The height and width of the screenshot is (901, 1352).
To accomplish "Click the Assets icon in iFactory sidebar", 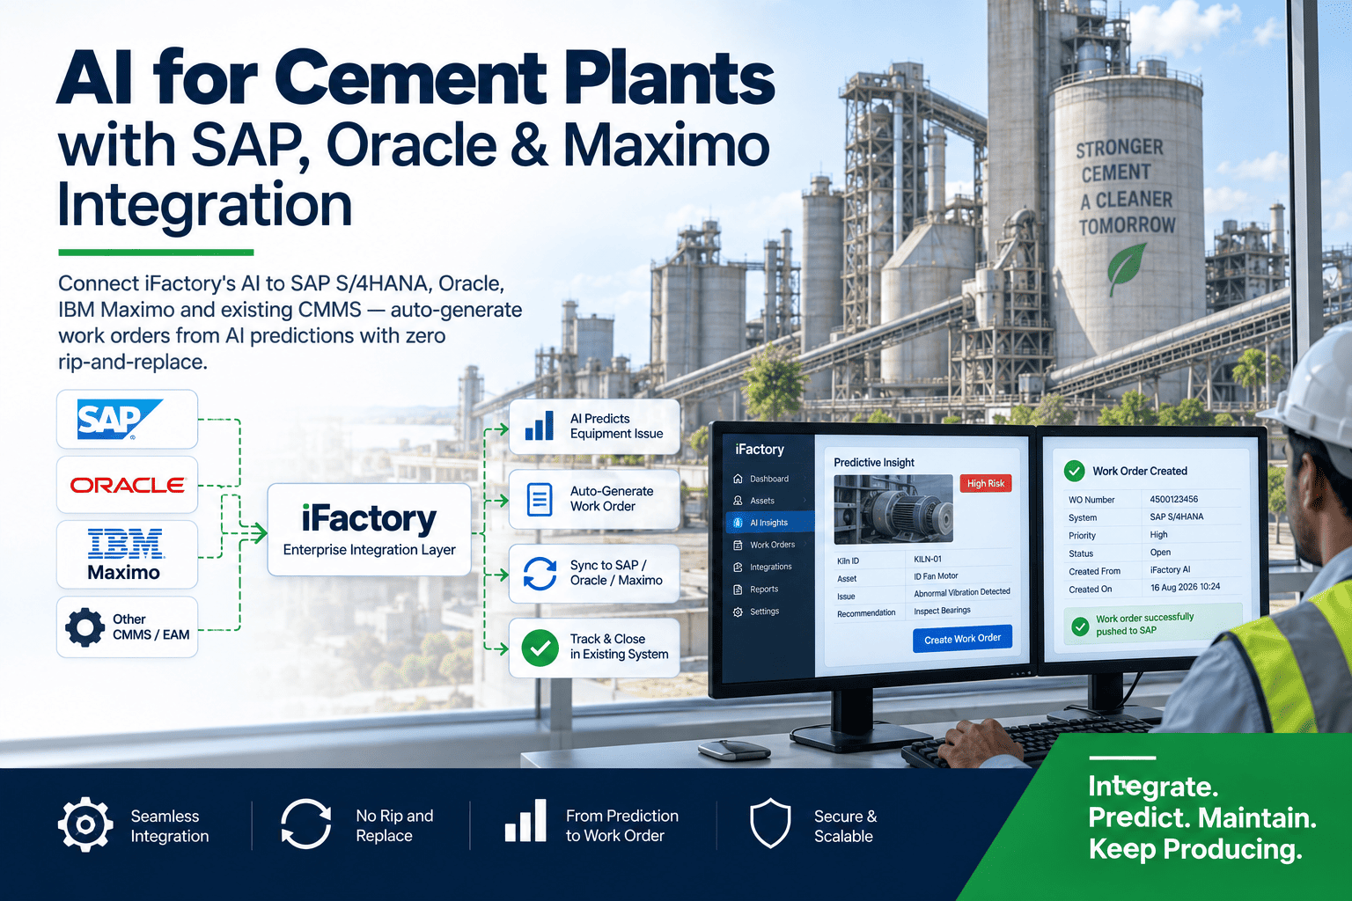I will (738, 501).
